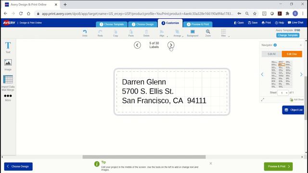Go back in the browser

tap(5, 13)
